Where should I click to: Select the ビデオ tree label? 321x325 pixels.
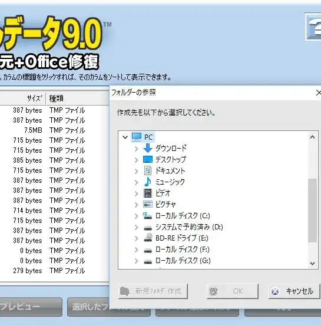coord(163,193)
